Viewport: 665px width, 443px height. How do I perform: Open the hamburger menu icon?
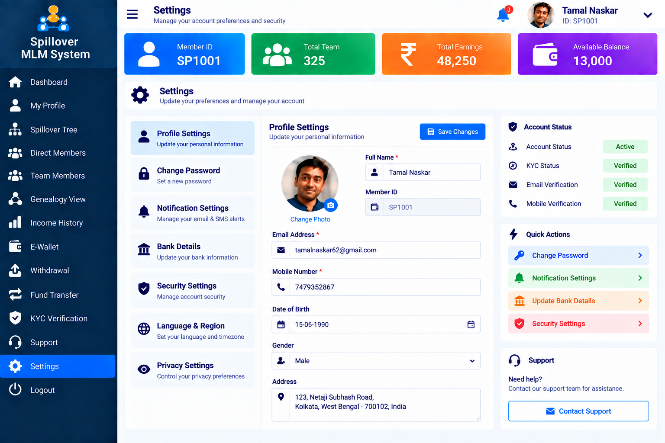[132, 14]
